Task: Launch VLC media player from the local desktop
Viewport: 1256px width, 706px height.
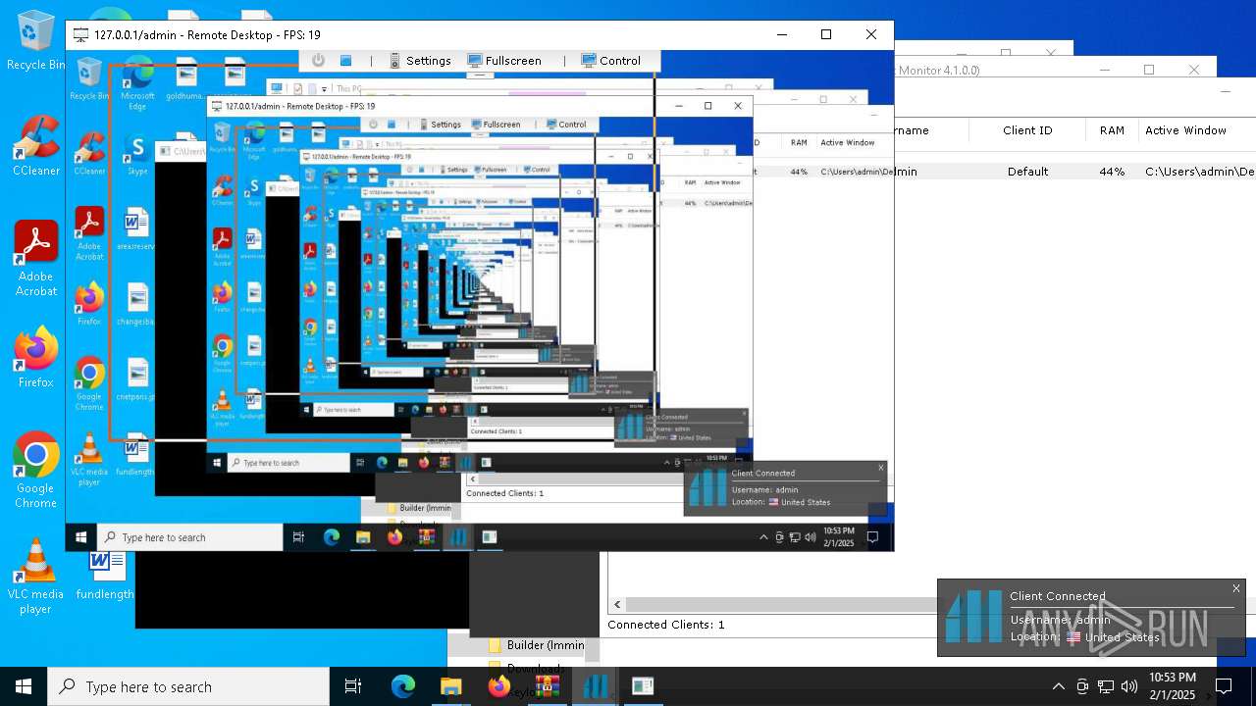Action: click(35, 577)
